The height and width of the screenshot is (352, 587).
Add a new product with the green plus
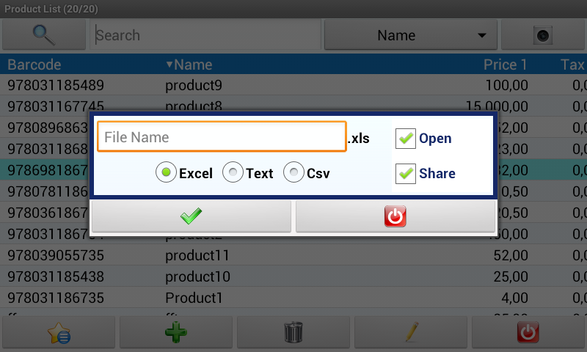pyautogui.click(x=176, y=332)
